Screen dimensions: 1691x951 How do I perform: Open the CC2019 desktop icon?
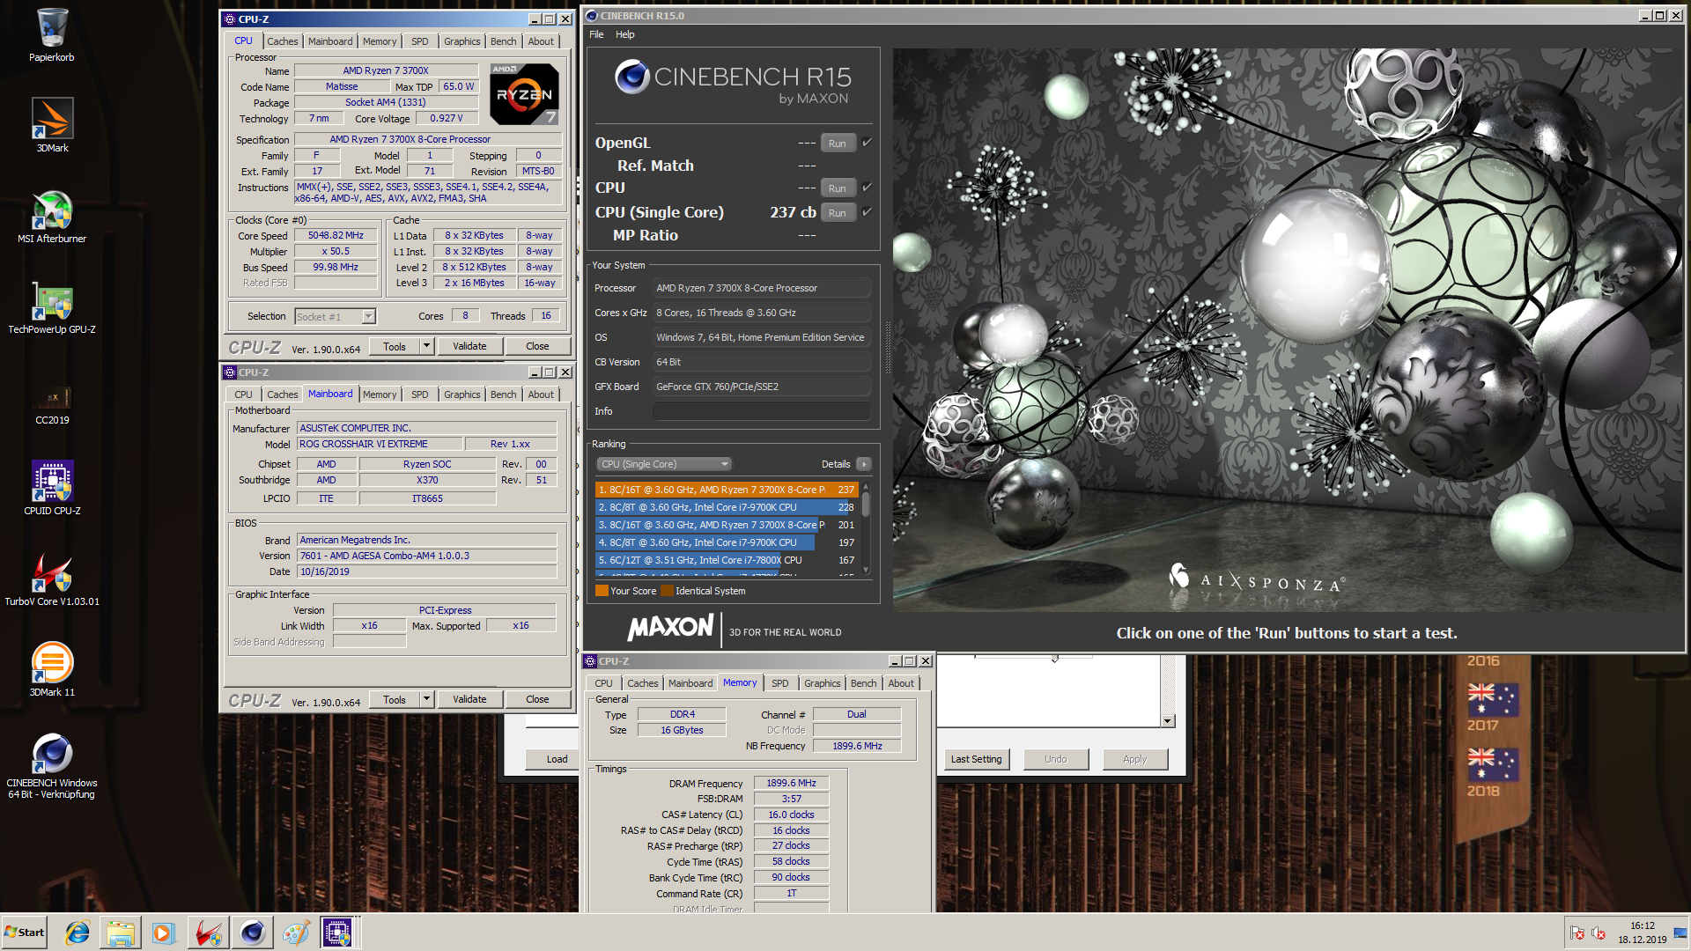[x=52, y=398]
